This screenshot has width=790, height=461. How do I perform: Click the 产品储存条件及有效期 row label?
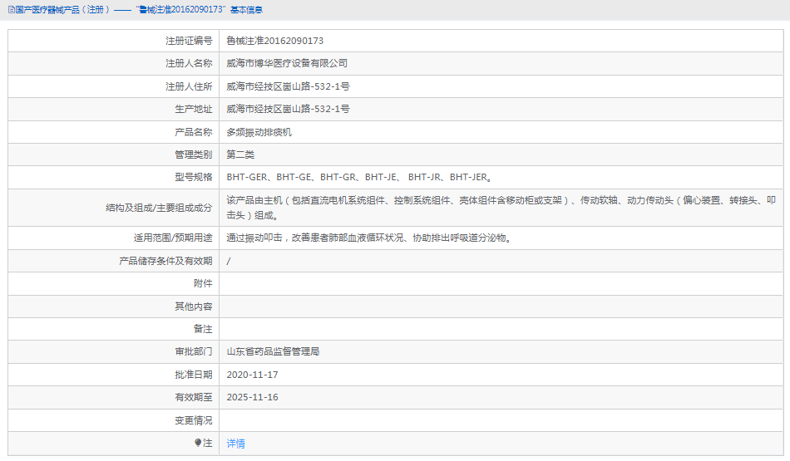(165, 261)
